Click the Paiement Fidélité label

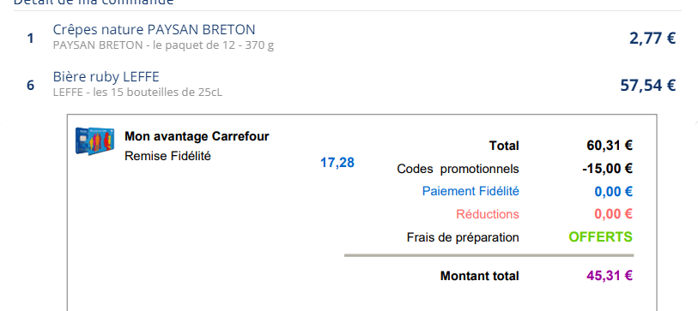[470, 192]
